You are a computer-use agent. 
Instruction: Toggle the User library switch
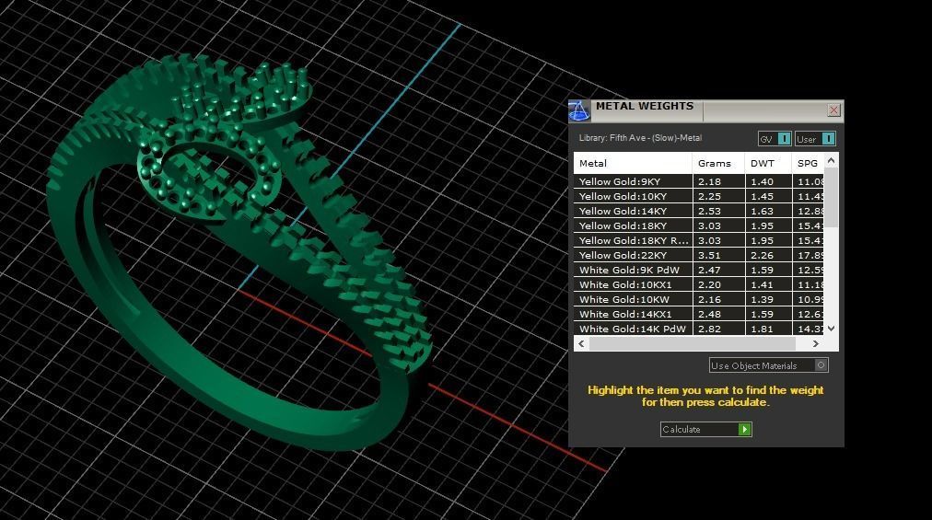coord(816,138)
